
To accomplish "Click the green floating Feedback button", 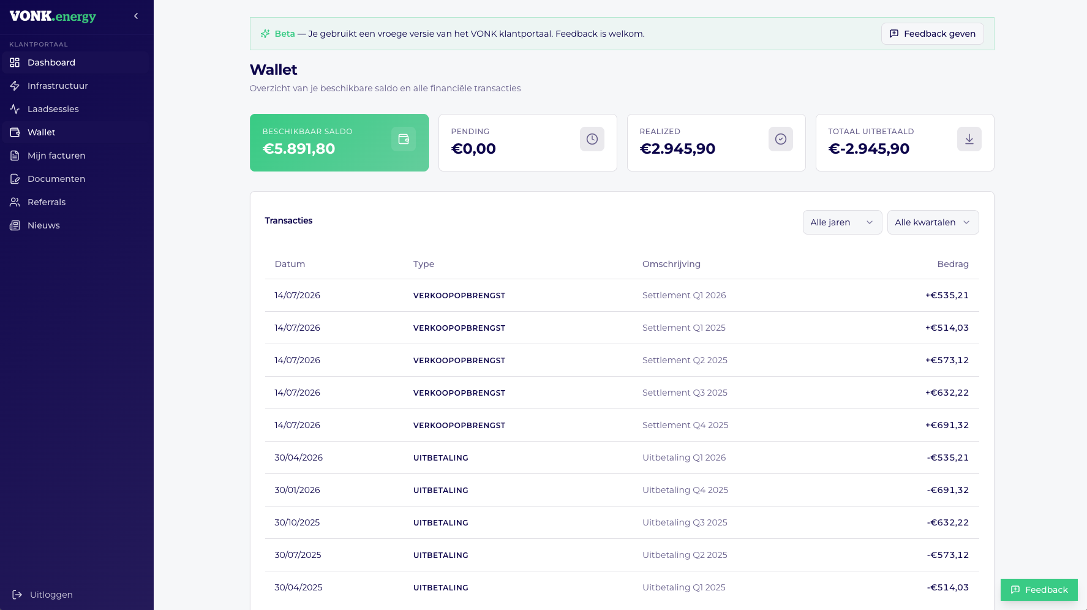I will (1039, 590).
